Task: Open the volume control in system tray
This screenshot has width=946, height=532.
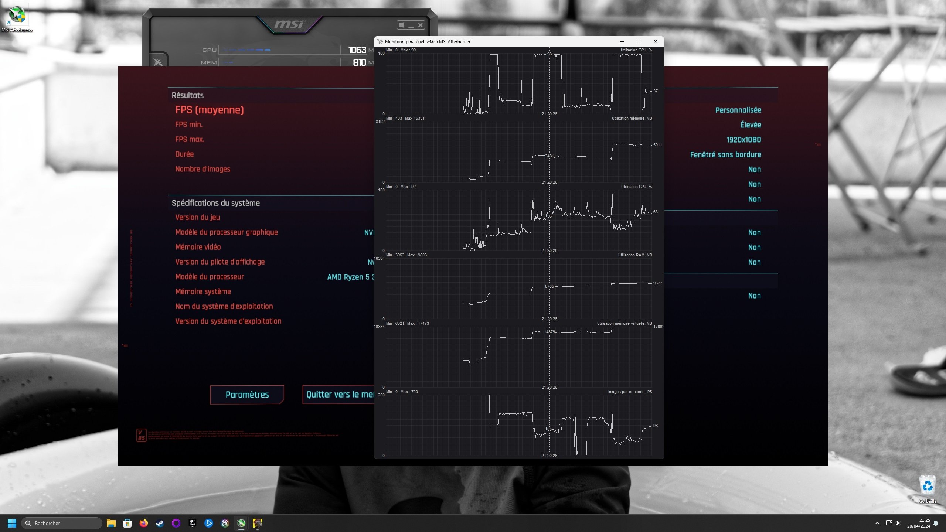Action: (897, 523)
